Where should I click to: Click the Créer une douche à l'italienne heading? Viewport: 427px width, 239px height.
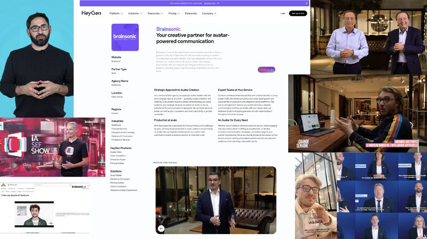[x=15, y=195]
